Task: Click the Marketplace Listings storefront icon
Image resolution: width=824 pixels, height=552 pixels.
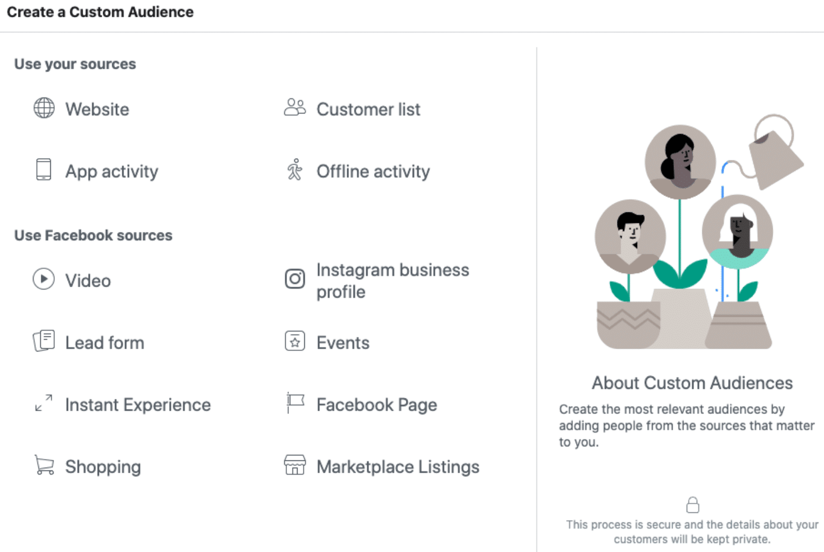Action: point(295,465)
